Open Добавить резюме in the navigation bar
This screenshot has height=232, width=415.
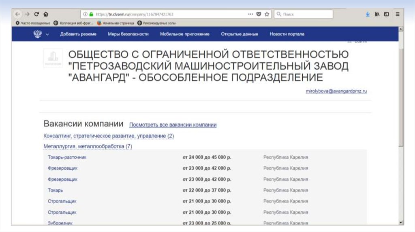coord(78,34)
